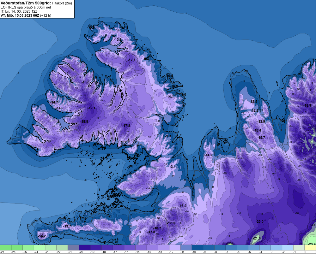Click the -15.7 temperature value
The width and height of the screenshot is (316, 254).
coord(261,138)
